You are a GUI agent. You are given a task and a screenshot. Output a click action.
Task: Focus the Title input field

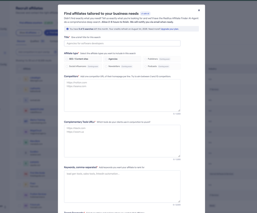click(122, 43)
